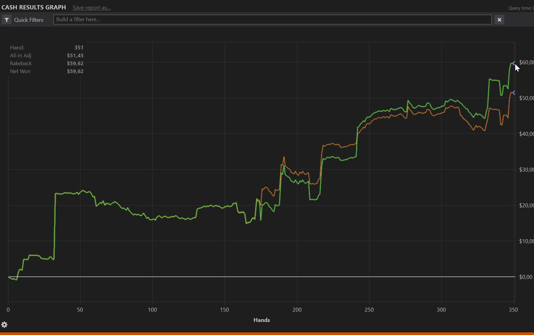Screen dimensions: 534x335
Task: Click the x-axis tick label 200
Action: click(297, 310)
